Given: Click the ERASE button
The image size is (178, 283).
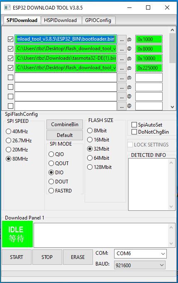Looking at the screenshot, I should pos(78,257).
